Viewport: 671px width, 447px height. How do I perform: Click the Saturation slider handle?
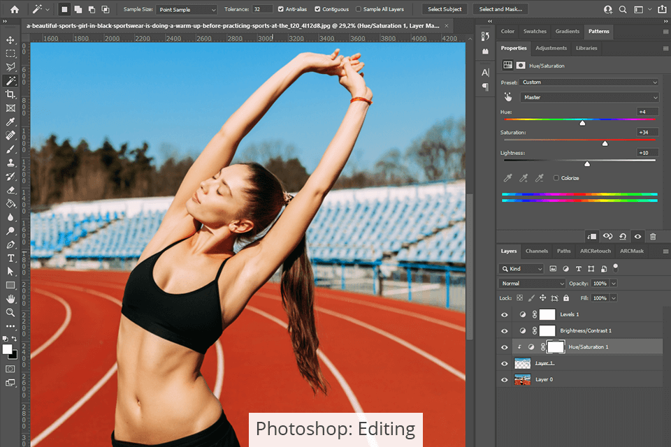click(x=605, y=143)
